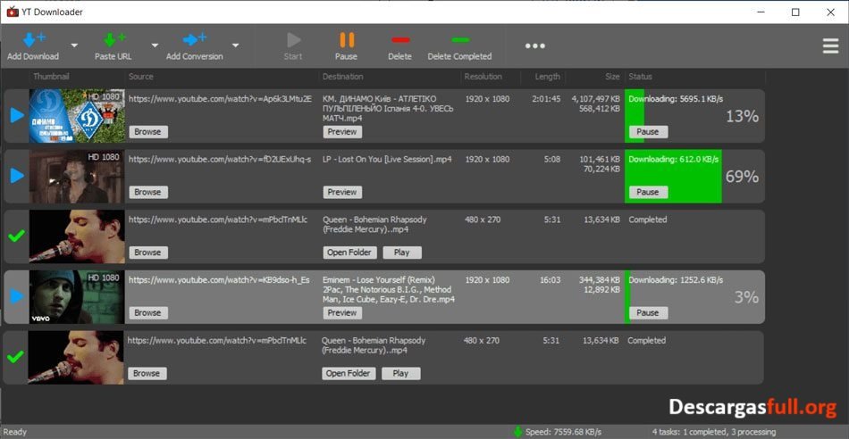
Task: Click Browse in the LP Lost On You row
Action: pos(148,192)
